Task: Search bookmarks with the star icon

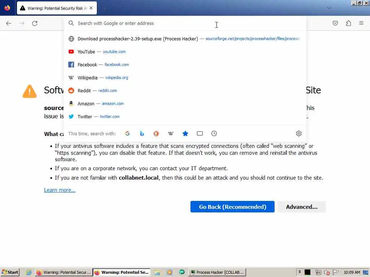Action: click(185, 133)
